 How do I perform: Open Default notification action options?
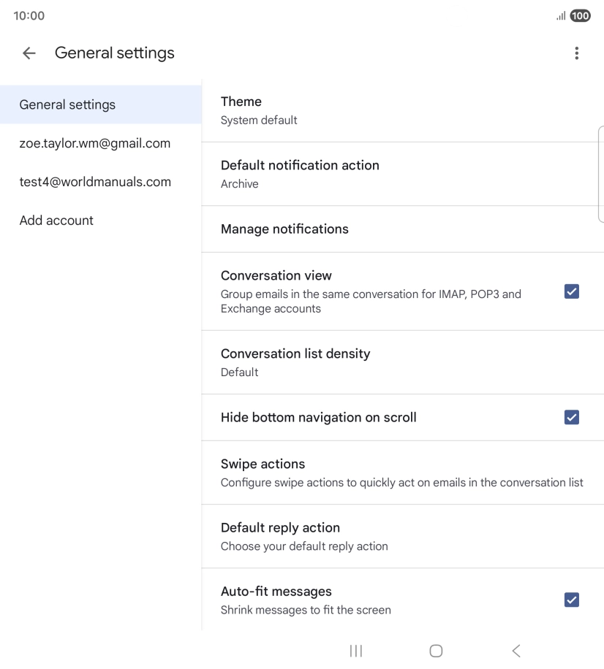tap(402, 174)
